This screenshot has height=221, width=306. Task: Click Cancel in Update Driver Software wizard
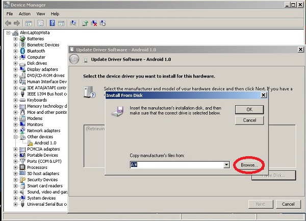coord(288,204)
